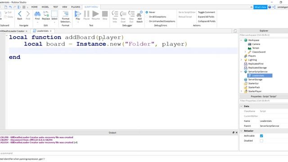Open the TEST ribbon tab
Viewport: 288px width, 162px height.
point(55,7)
